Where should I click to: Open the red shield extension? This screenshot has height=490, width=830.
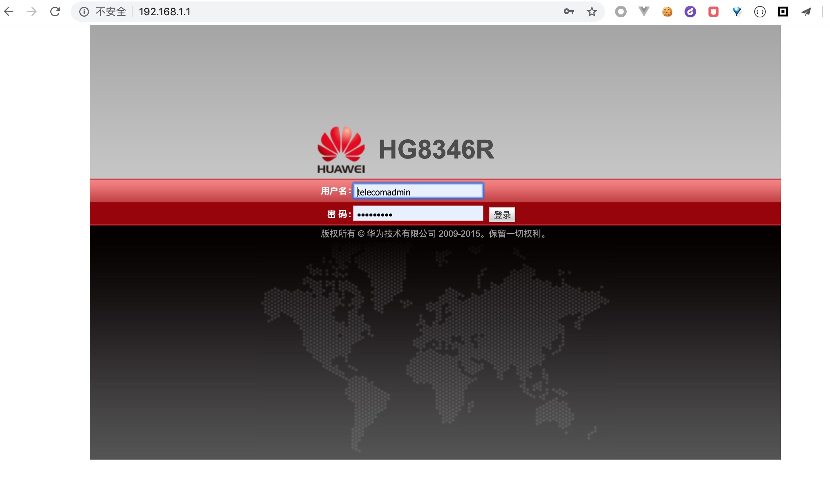click(x=713, y=12)
